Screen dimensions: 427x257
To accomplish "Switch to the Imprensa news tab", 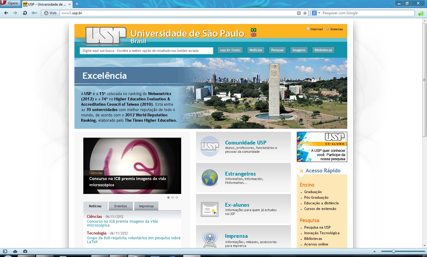I will tap(146, 206).
